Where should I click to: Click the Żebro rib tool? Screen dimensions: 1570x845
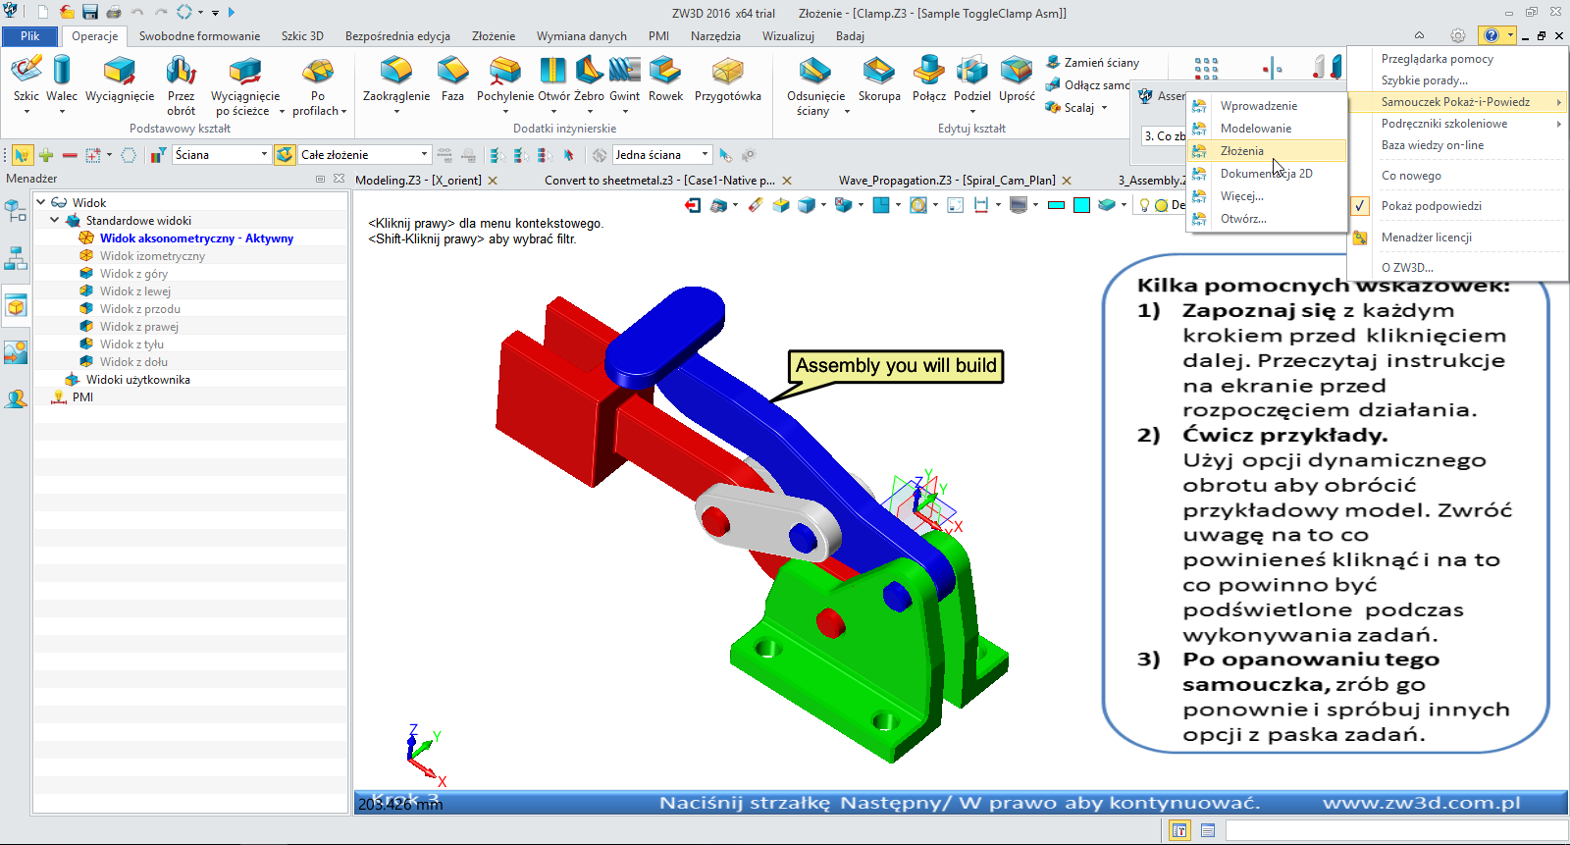point(589,80)
